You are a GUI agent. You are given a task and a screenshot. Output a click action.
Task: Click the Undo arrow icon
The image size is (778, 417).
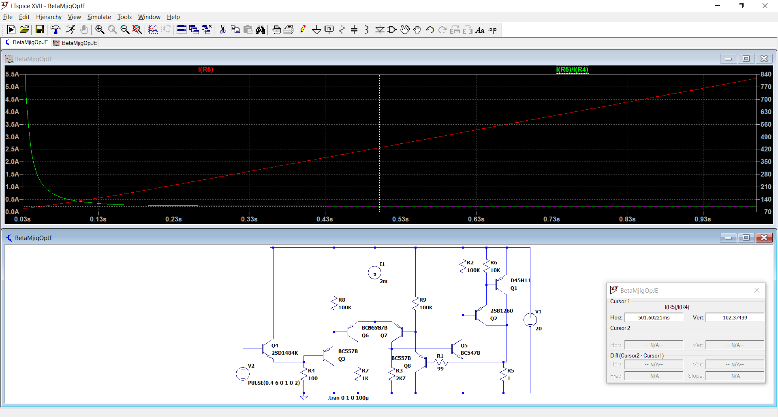[x=430, y=30]
